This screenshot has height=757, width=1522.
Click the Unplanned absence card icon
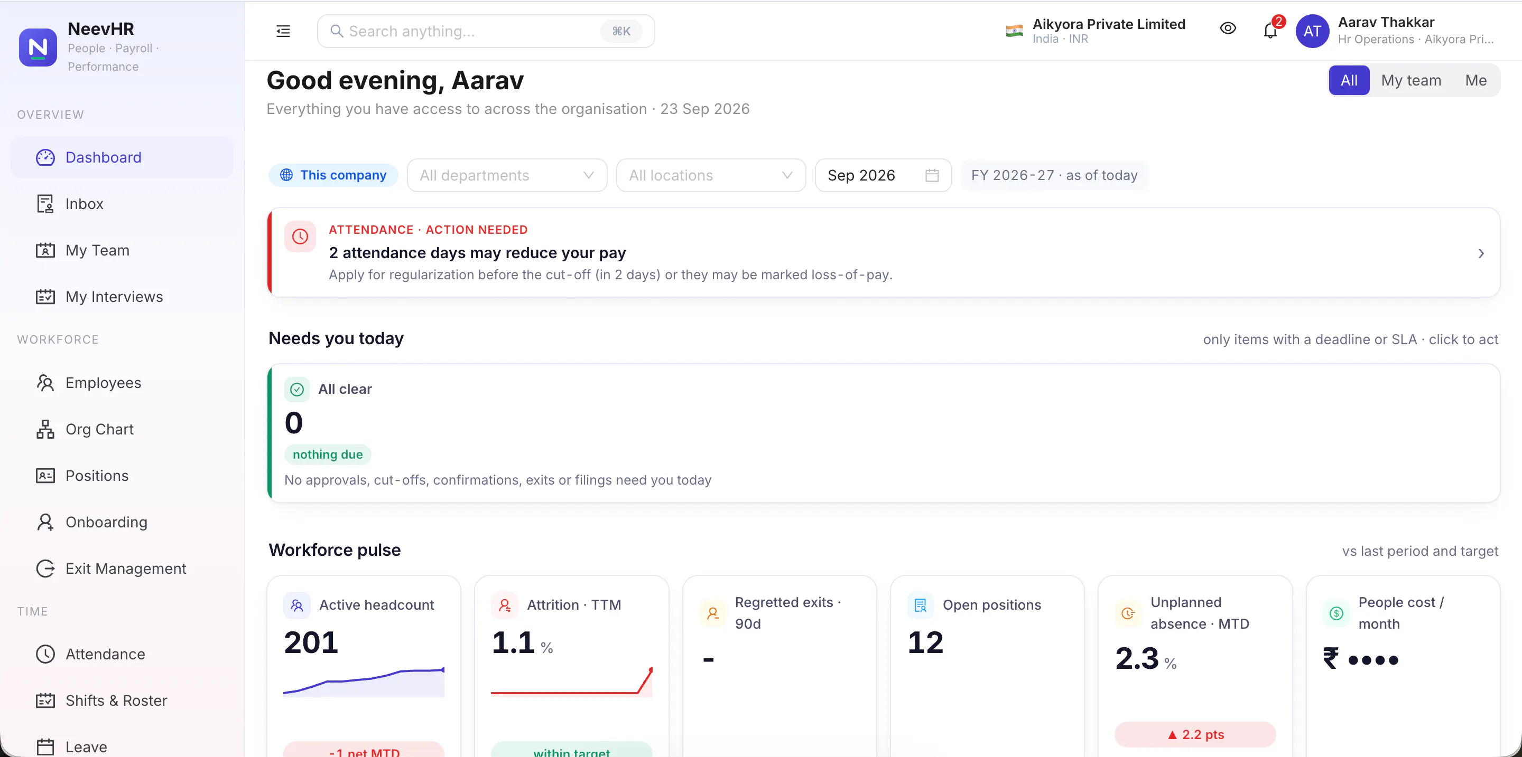click(1128, 613)
